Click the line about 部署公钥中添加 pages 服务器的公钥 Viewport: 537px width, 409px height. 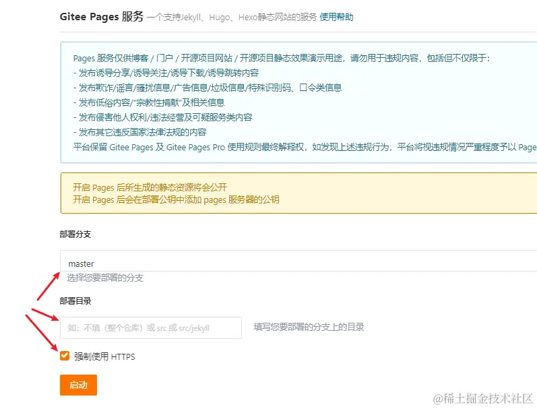(x=176, y=199)
